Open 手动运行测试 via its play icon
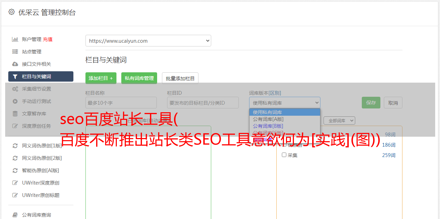 [x=15, y=101]
